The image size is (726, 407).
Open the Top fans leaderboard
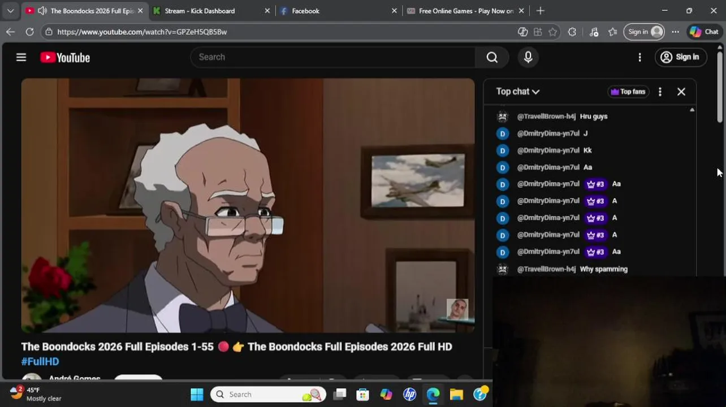628,92
